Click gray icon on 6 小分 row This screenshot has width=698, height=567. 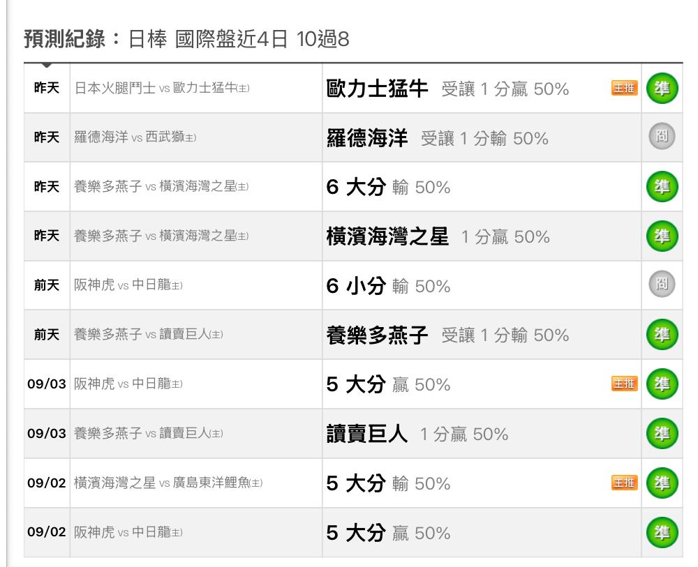coord(662,284)
